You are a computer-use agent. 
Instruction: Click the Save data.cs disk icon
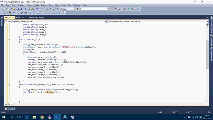click(18, 9)
